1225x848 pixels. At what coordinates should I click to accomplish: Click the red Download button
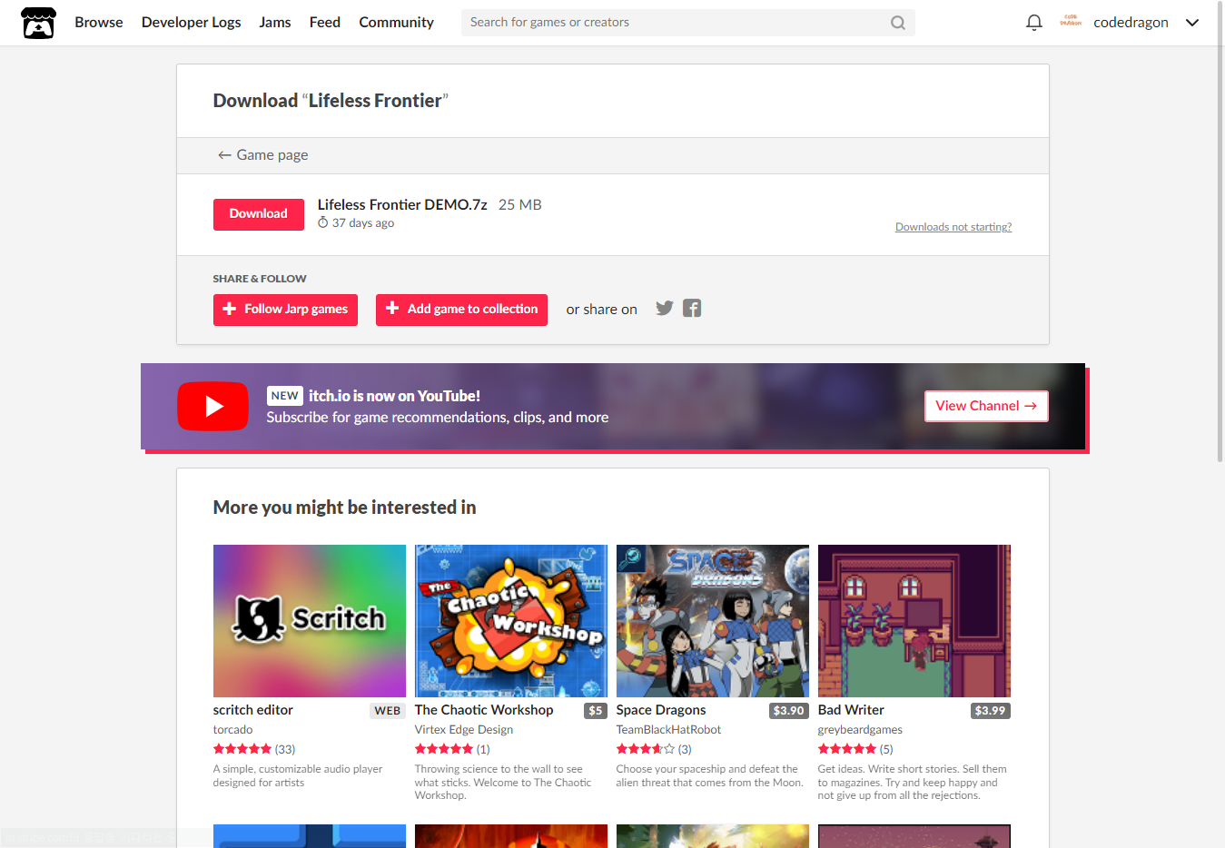point(259,214)
